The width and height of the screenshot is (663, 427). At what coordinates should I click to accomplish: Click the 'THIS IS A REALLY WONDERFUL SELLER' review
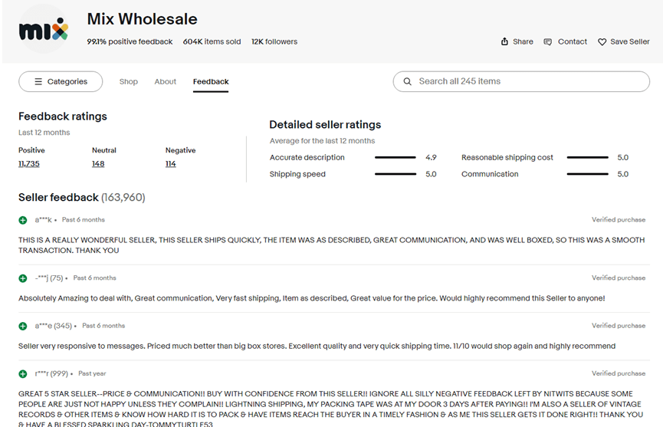tap(331, 245)
